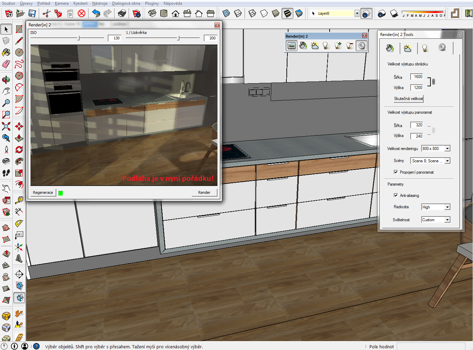Switch to the sun lighting tab in Tools

coord(407,48)
